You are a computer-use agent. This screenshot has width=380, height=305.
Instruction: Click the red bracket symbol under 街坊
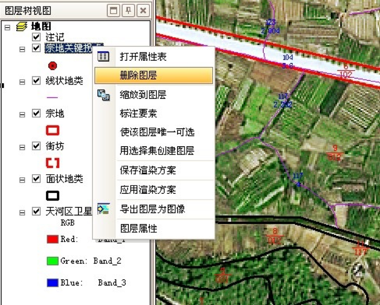pos(53,163)
